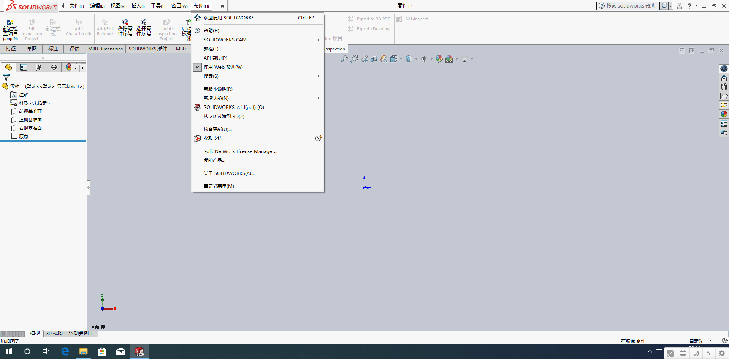The image size is (729, 359).
Task: Click Windows Start button
Action: pyautogui.click(x=9, y=351)
